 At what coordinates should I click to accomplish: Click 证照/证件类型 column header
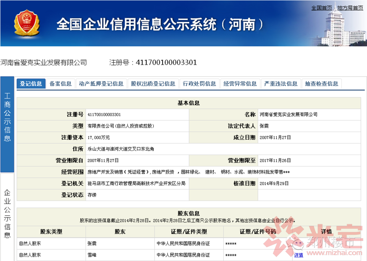point(189,232)
